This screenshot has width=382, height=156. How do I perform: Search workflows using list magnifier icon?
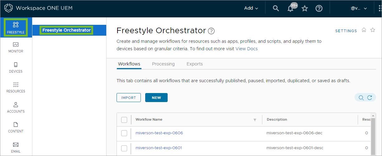pyautogui.click(x=361, y=98)
